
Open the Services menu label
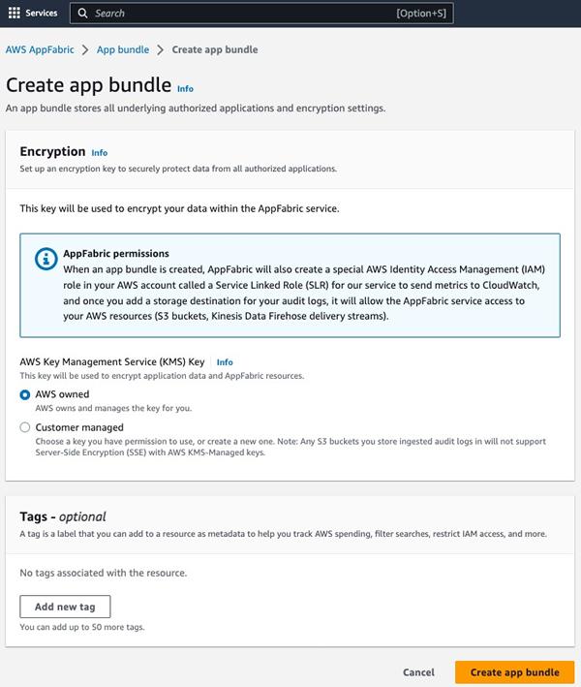pos(41,14)
